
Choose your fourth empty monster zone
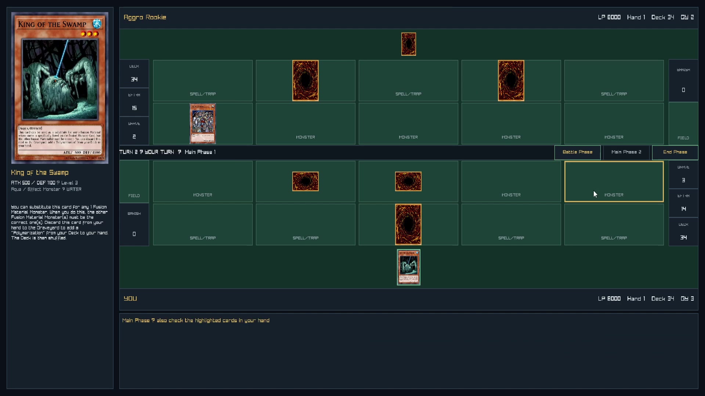[x=511, y=181]
